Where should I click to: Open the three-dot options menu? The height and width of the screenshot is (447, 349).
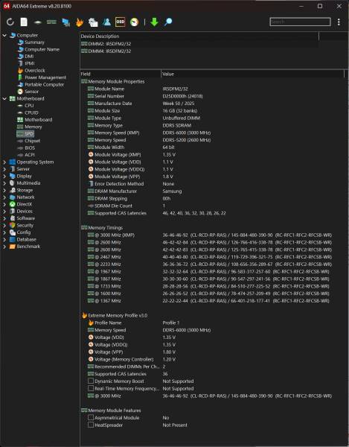[339, 22]
